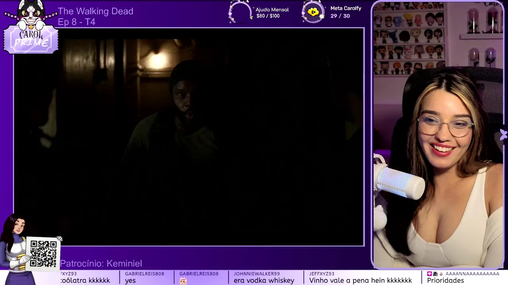Viewport: 508px width, 285px height.
Task: Click the '$80 / $100' goal amount
Action: coord(268,16)
